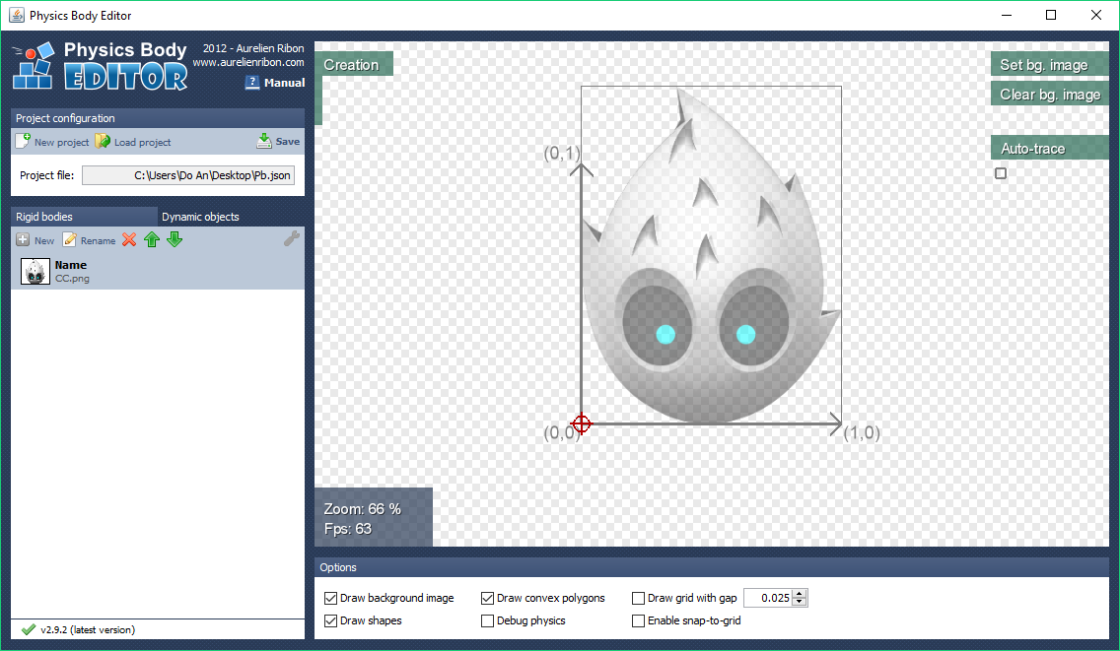
Task: Click the New rigid body label
Action: tap(44, 240)
